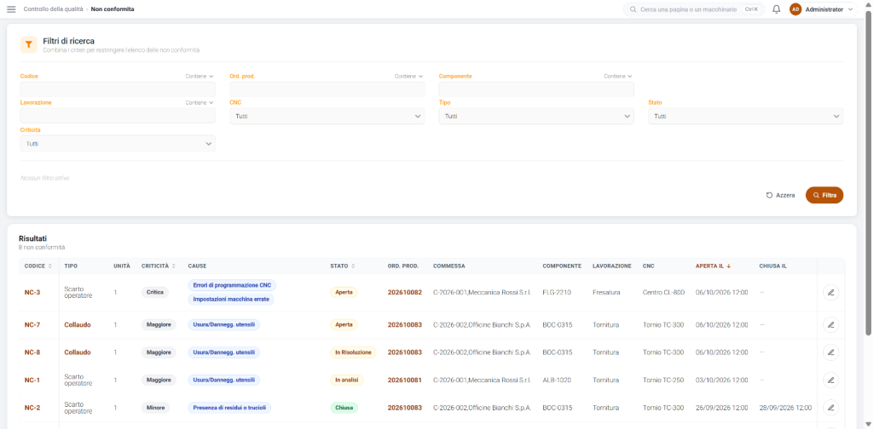The width and height of the screenshot is (873, 429).
Task: Click the AD user avatar
Action: tap(795, 9)
